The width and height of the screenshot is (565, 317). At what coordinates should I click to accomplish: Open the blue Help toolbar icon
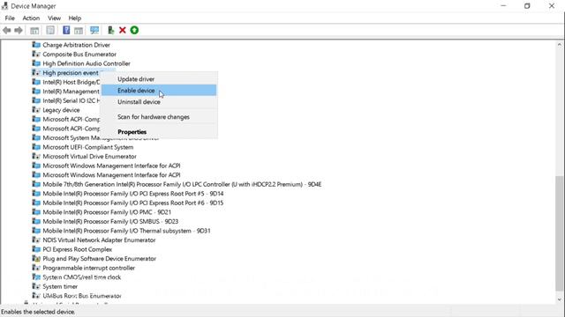66,30
